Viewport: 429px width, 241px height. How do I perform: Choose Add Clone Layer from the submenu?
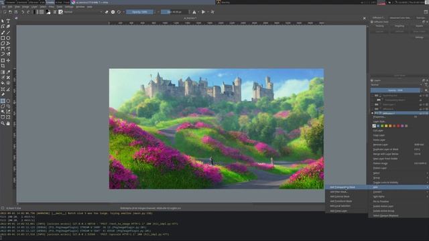[x=347, y=211]
